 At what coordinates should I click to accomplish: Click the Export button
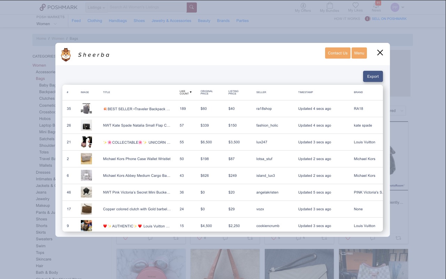(x=373, y=76)
